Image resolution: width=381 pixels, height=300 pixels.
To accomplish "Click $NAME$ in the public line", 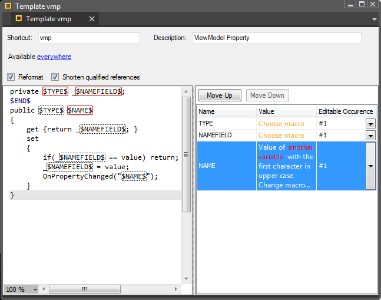I will [x=80, y=110].
